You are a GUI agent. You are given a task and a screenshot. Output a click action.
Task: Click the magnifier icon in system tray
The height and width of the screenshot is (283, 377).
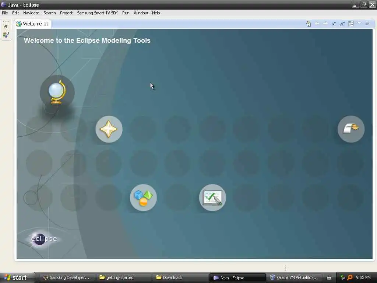[350, 277]
